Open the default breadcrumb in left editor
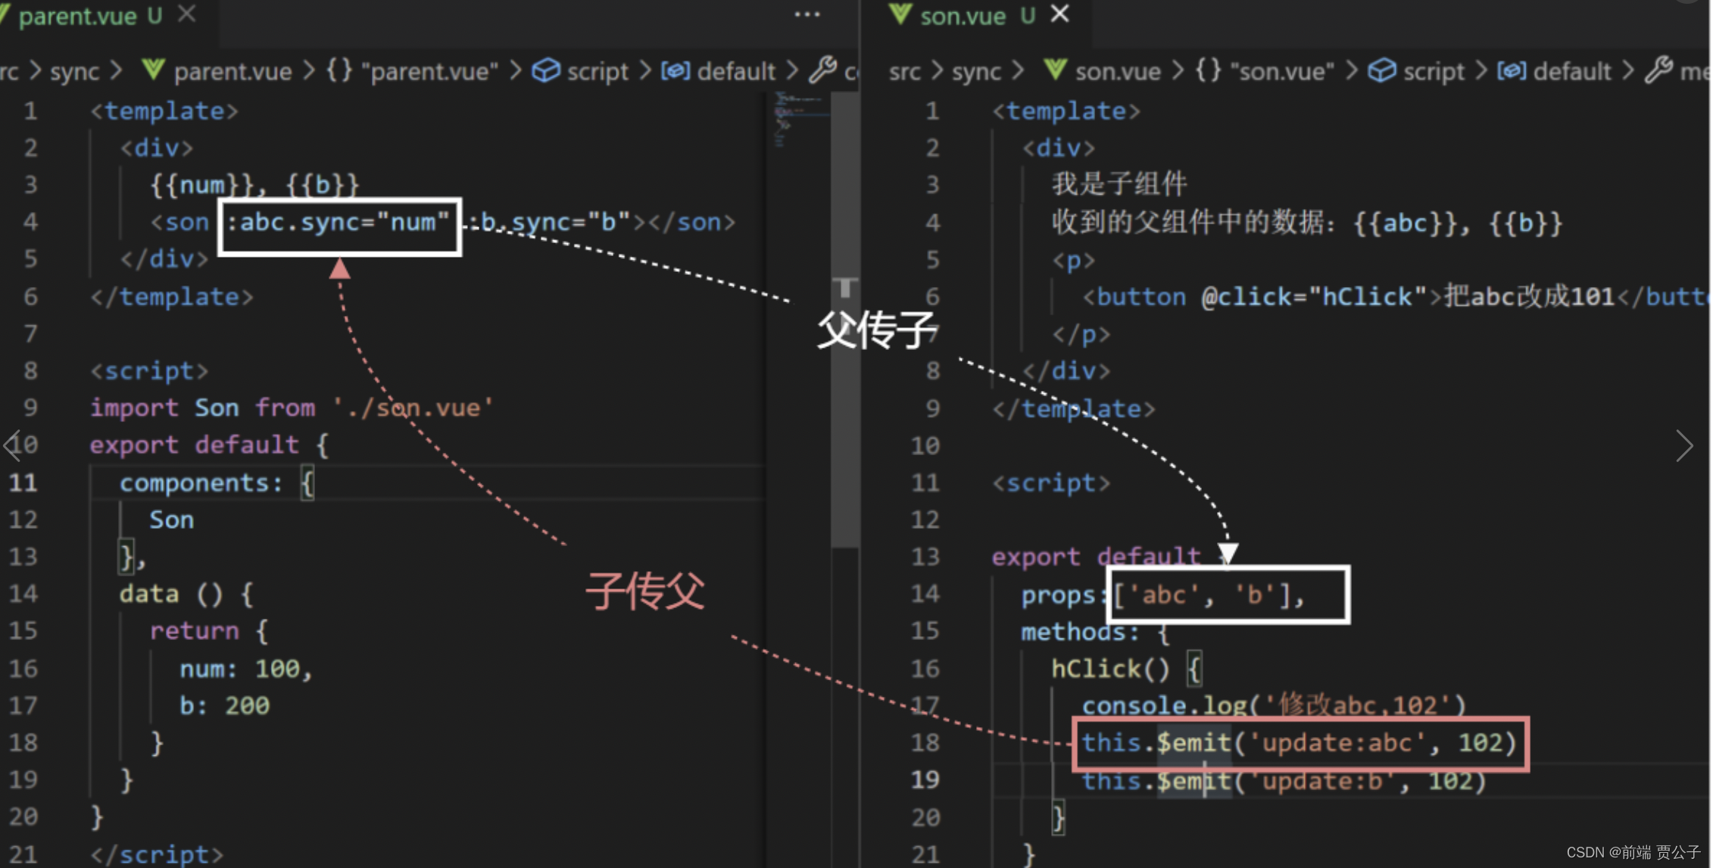This screenshot has width=1713, height=868. pyautogui.click(x=735, y=71)
